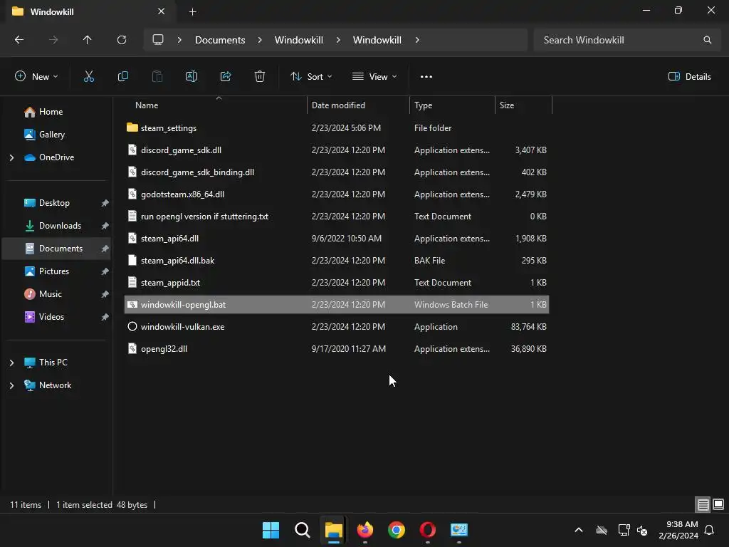Screen dimensions: 729x547
Task: Open the View dropdown
Action: (374, 77)
